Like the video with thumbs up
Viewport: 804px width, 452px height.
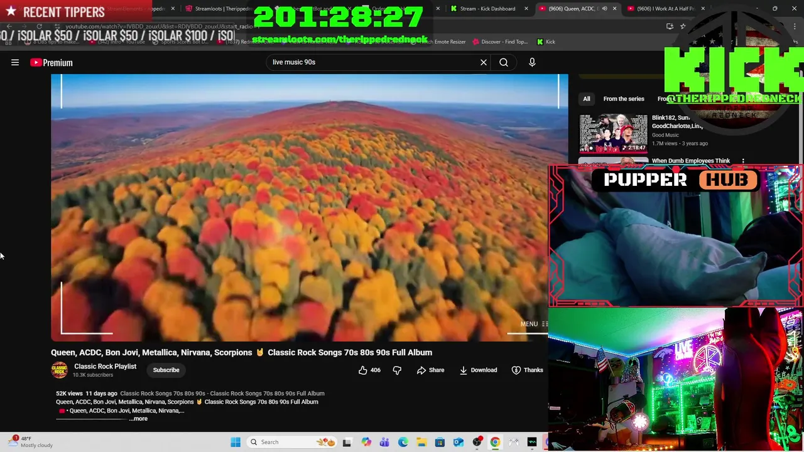tap(362, 370)
